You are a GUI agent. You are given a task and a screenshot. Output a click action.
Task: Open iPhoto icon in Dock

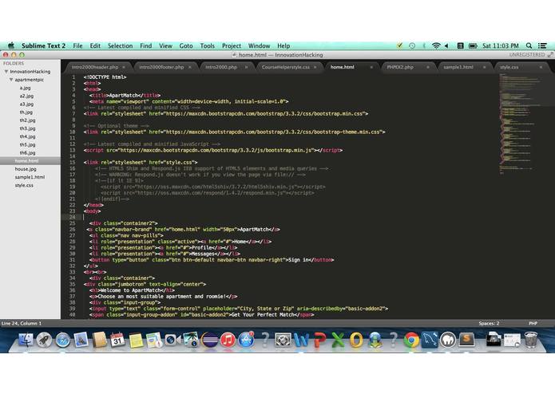(x=191, y=340)
